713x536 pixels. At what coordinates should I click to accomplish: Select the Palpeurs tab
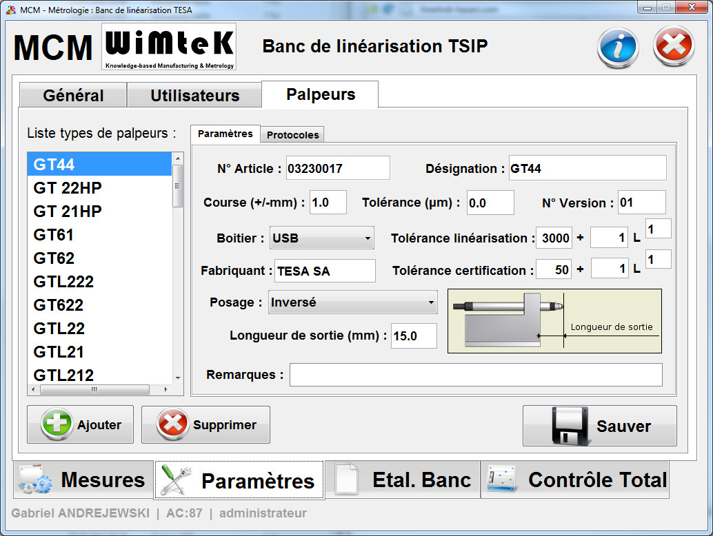click(x=320, y=94)
